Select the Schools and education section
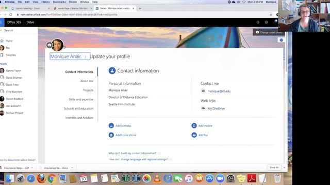Viewport: 330px width, 185px height. [78, 108]
